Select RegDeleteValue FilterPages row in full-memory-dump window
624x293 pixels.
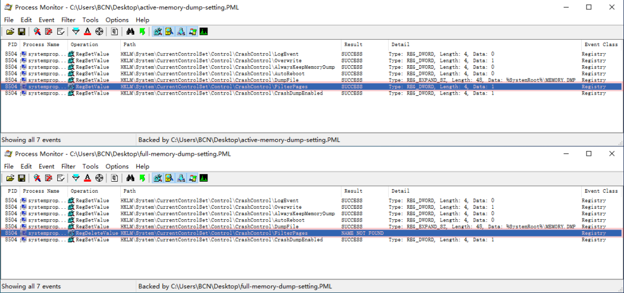[x=311, y=233]
